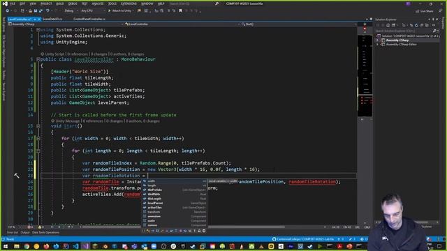
Task: Click the editor minimap scroll overview
Action: point(365,75)
